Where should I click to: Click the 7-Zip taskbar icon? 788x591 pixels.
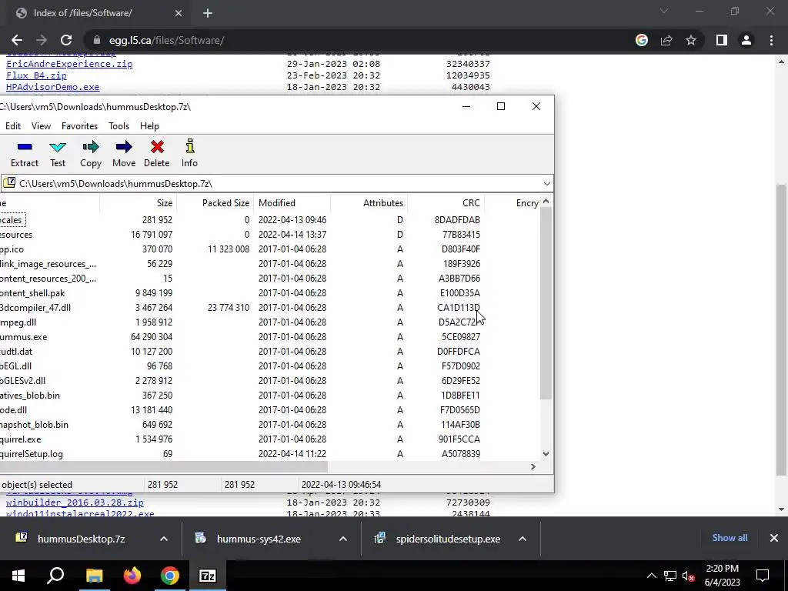click(208, 576)
